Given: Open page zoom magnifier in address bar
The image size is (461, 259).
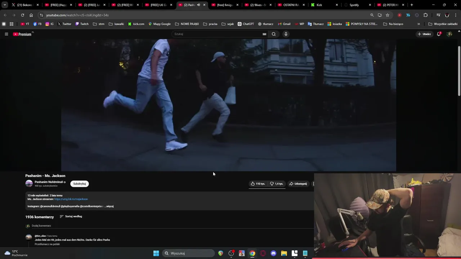Looking at the screenshot, I should coord(372,15).
